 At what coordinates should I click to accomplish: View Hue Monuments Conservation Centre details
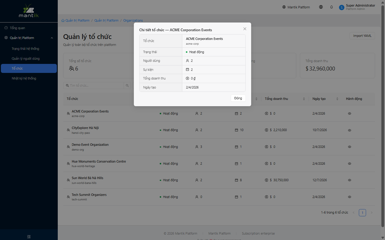click(x=350, y=164)
